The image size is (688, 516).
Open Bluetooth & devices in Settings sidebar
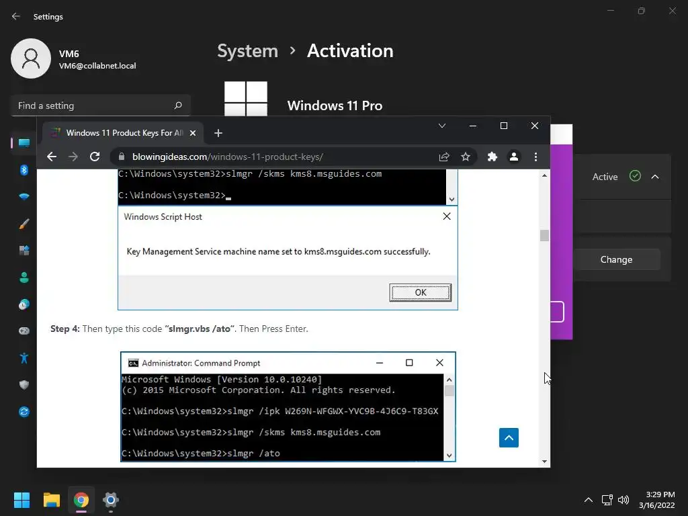(24, 169)
